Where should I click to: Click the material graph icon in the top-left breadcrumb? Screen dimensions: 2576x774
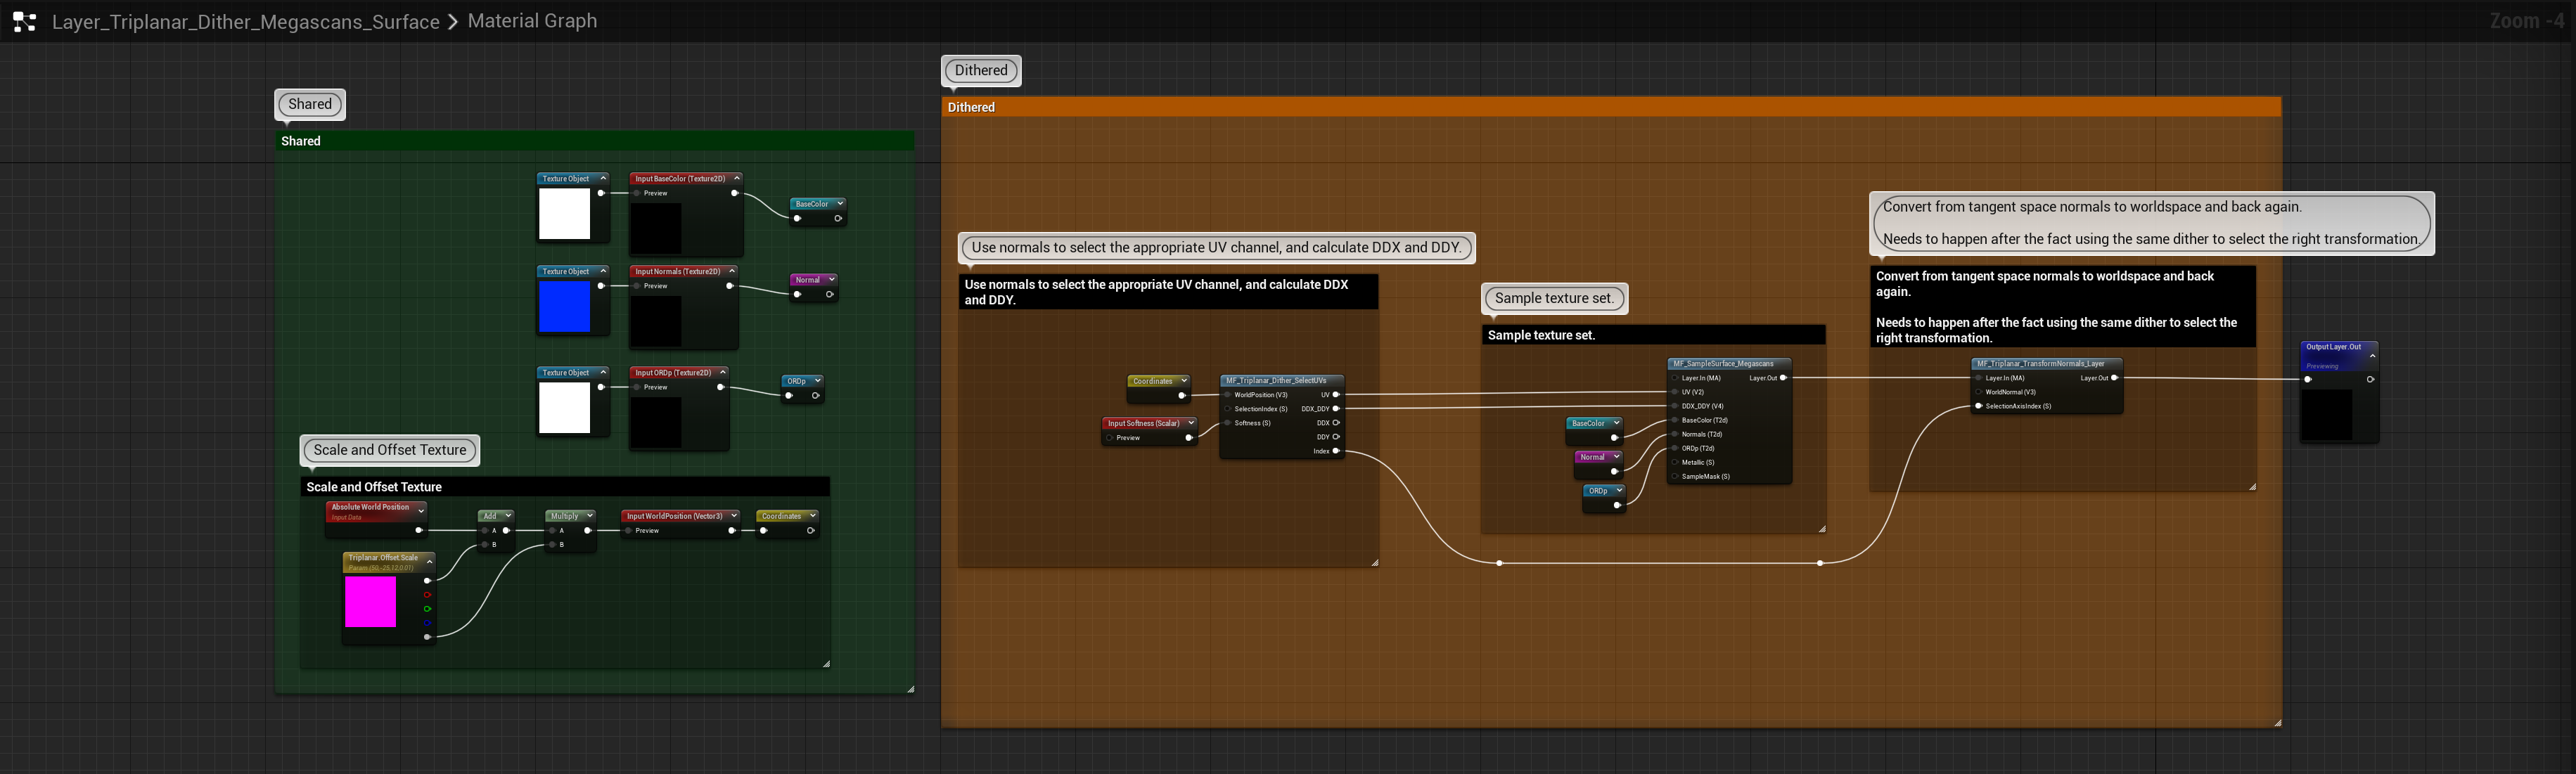point(24,20)
